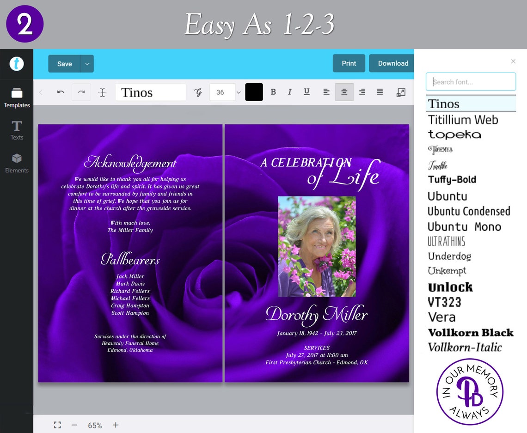
Task: Click the text spacing icon in the toolbar
Action: [x=102, y=92]
